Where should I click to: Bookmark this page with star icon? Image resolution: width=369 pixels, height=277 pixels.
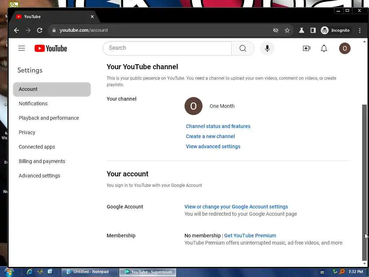tap(287, 30)
